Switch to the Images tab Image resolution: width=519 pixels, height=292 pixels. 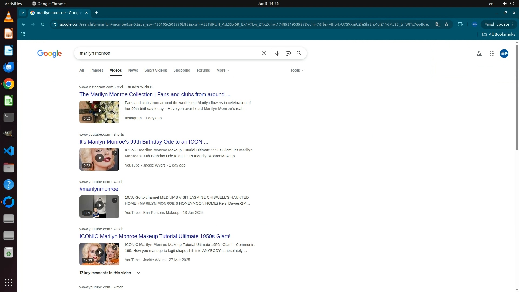tap(97, 70)
